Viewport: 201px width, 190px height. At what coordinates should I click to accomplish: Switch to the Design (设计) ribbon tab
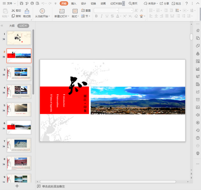pos(83,4)
